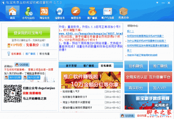Viewport: 174px width, 119px height.
Task: Open the 4345.cc bangzhuzhongxin URL link
Action: (x=91, y=34)
